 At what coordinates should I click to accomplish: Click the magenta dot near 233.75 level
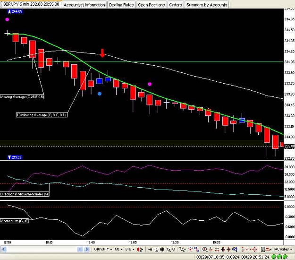pos(150,84)
